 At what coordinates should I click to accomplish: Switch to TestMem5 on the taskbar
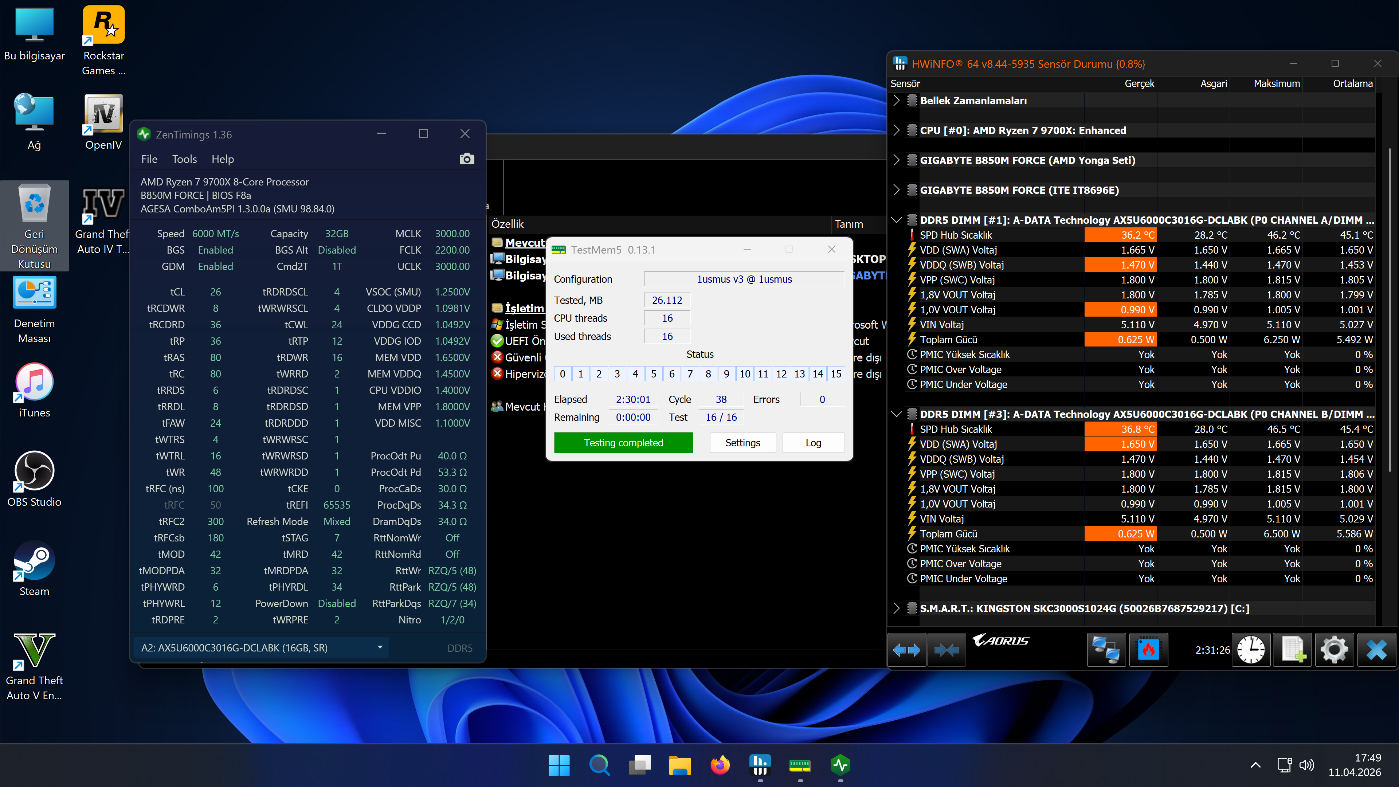point(800,765)
